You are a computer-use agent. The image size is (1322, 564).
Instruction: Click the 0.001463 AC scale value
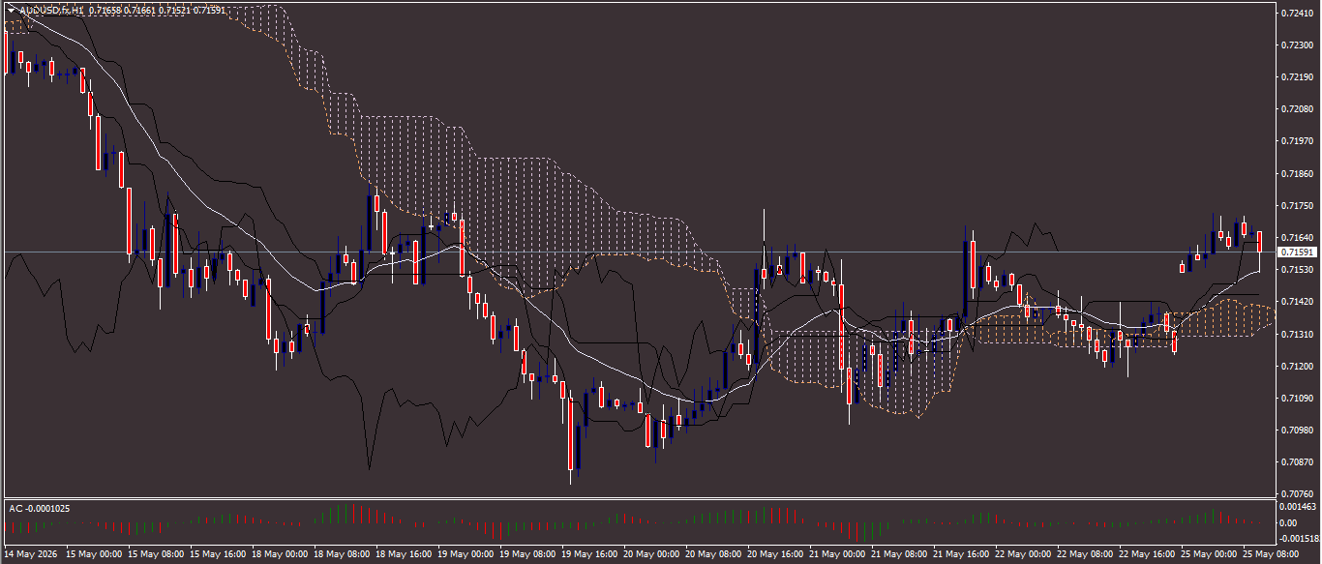coord(1297,506)
